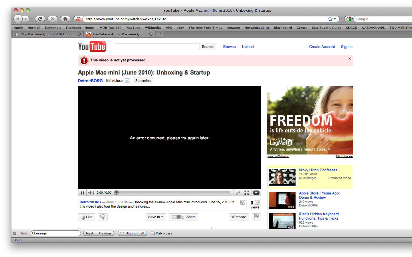Click the YouTube search field

click(157, 47)
